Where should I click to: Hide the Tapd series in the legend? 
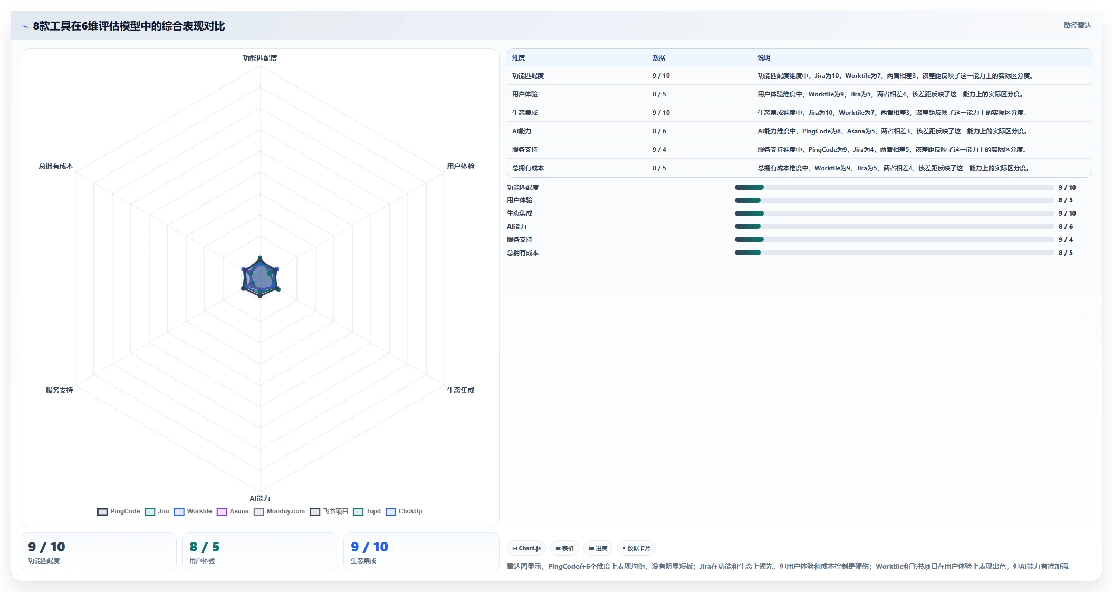(x=367, y=511)
